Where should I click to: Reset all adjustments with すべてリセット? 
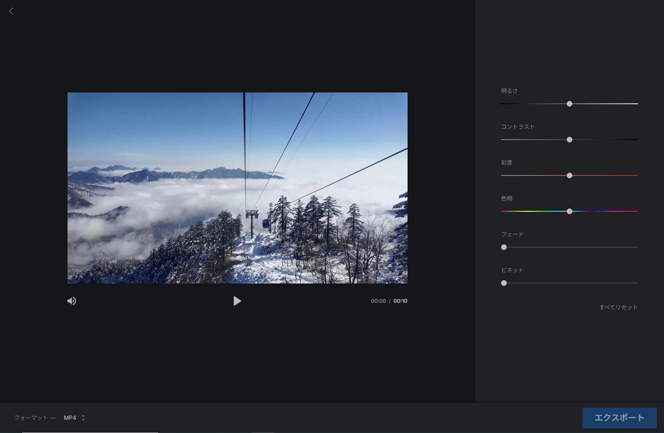[x=619, y=307]
